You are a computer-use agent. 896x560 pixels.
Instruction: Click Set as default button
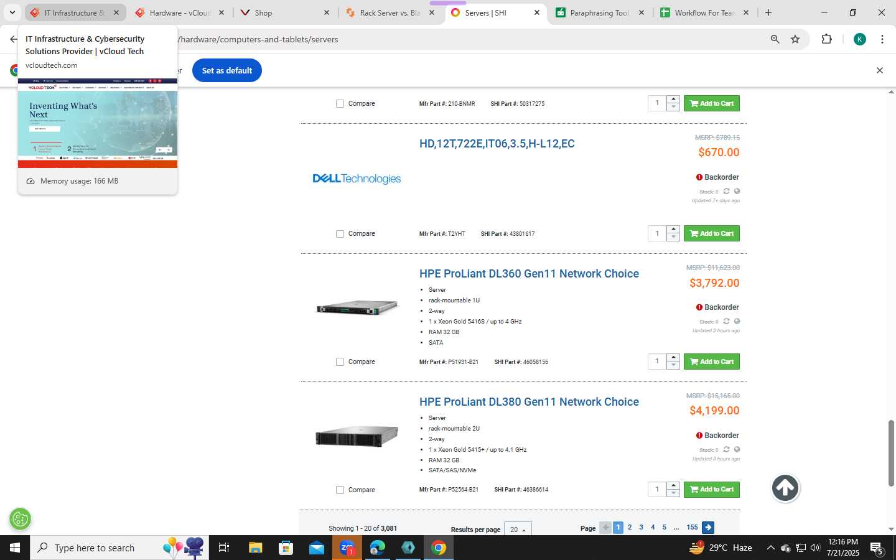(227, 70)
